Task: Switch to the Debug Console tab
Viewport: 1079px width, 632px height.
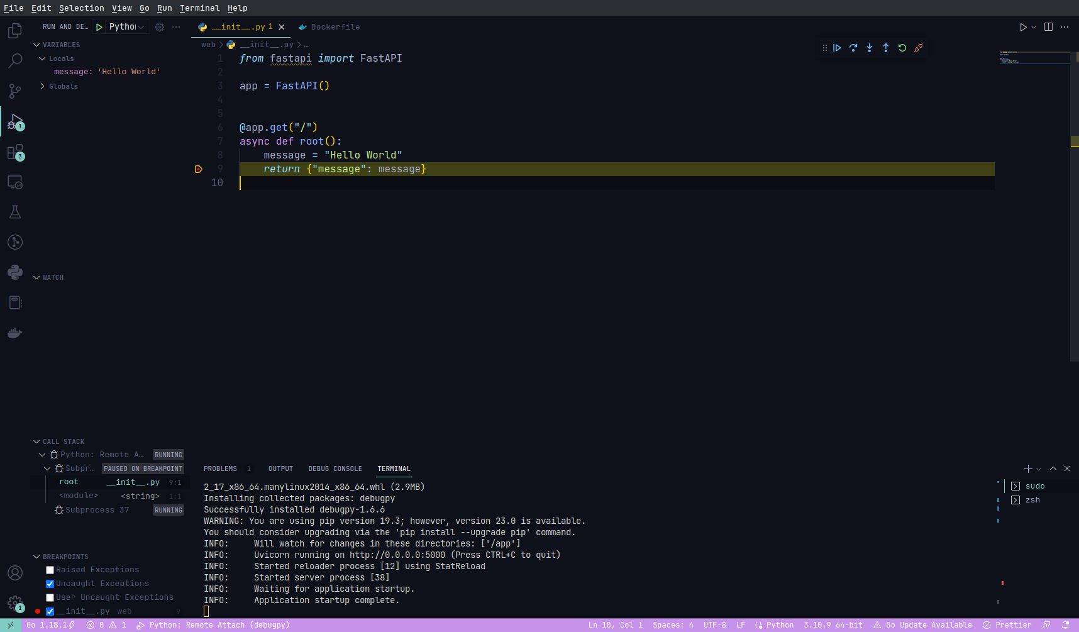Action: click(335, 469)
